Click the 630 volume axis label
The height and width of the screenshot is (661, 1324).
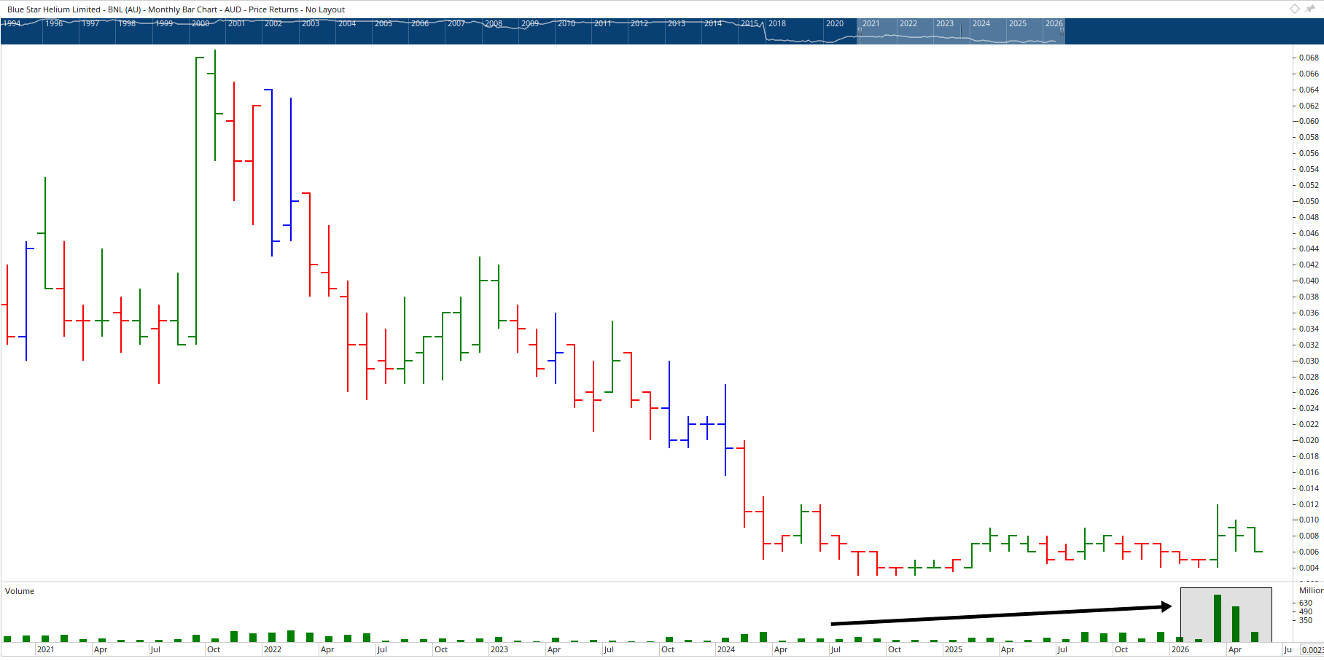click(x=1306, y=603)
